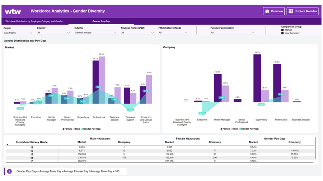This screenshot has height=181, width=323.
Task: Click Company Executive pay gap label
Action: click(202, 113)
